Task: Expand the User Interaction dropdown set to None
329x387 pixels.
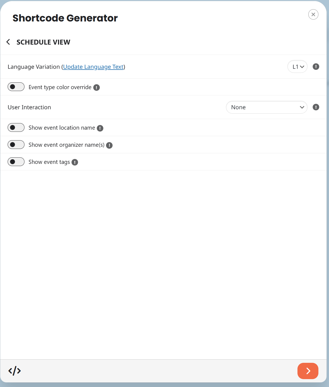Action: tap(266, 107)
